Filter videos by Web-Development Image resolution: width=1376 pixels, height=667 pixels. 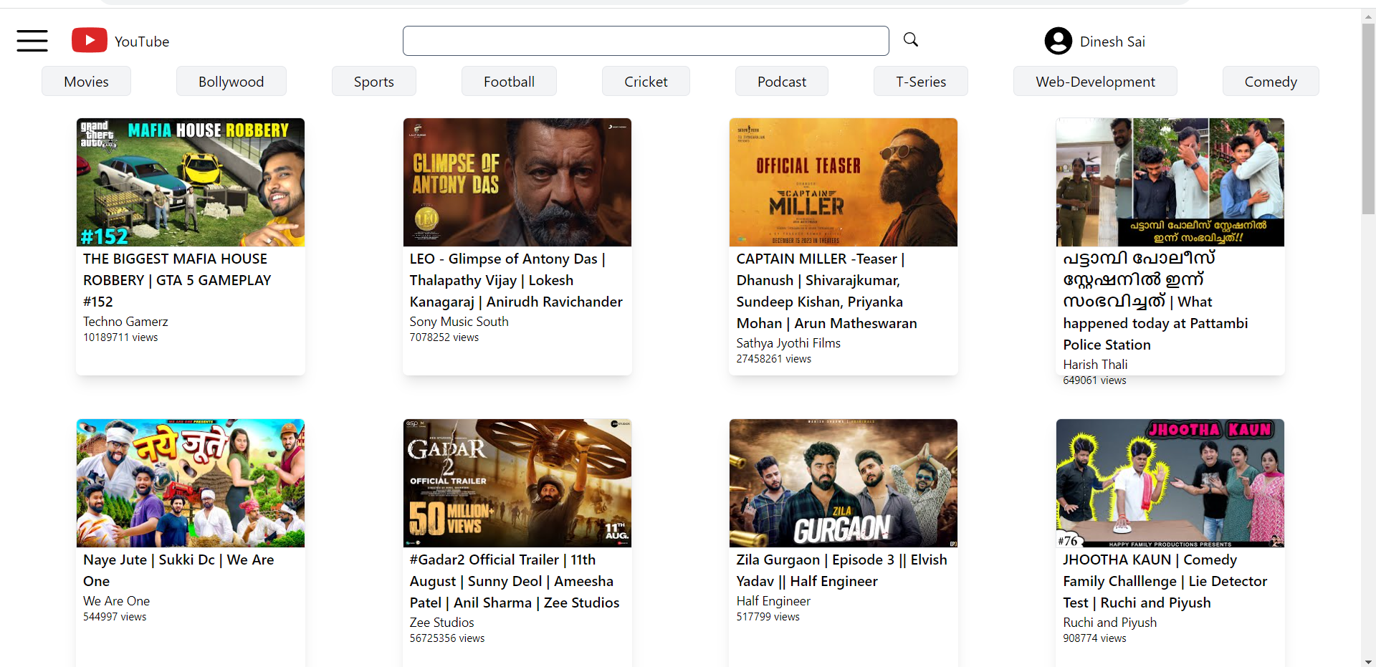1095,81
